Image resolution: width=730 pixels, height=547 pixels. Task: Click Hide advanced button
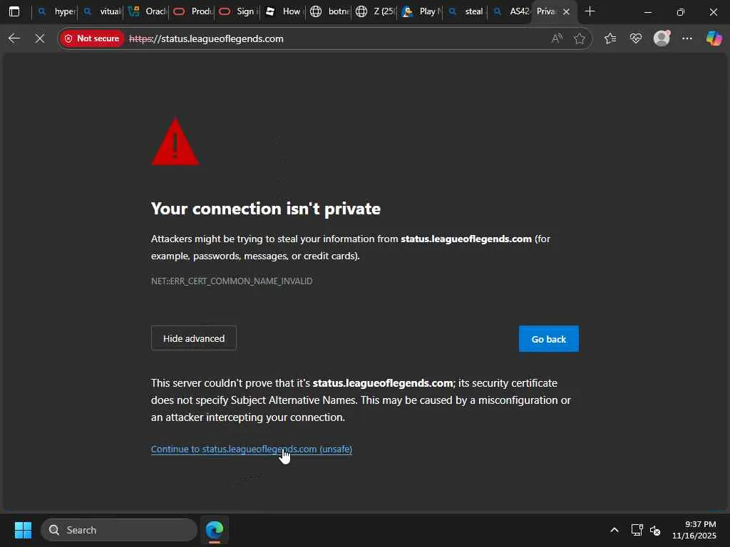194,338
